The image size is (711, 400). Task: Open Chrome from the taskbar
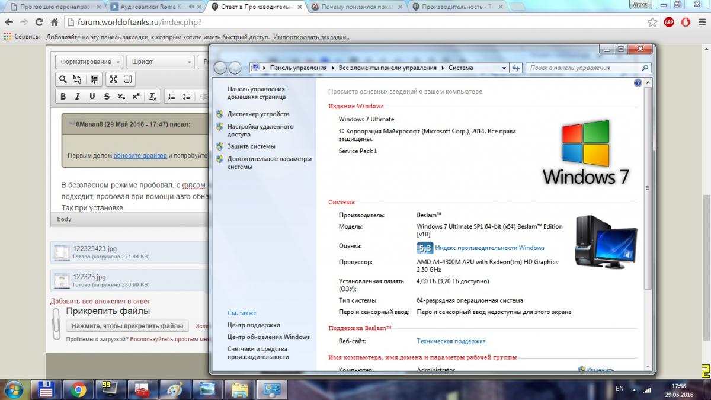tap(78, 389)
